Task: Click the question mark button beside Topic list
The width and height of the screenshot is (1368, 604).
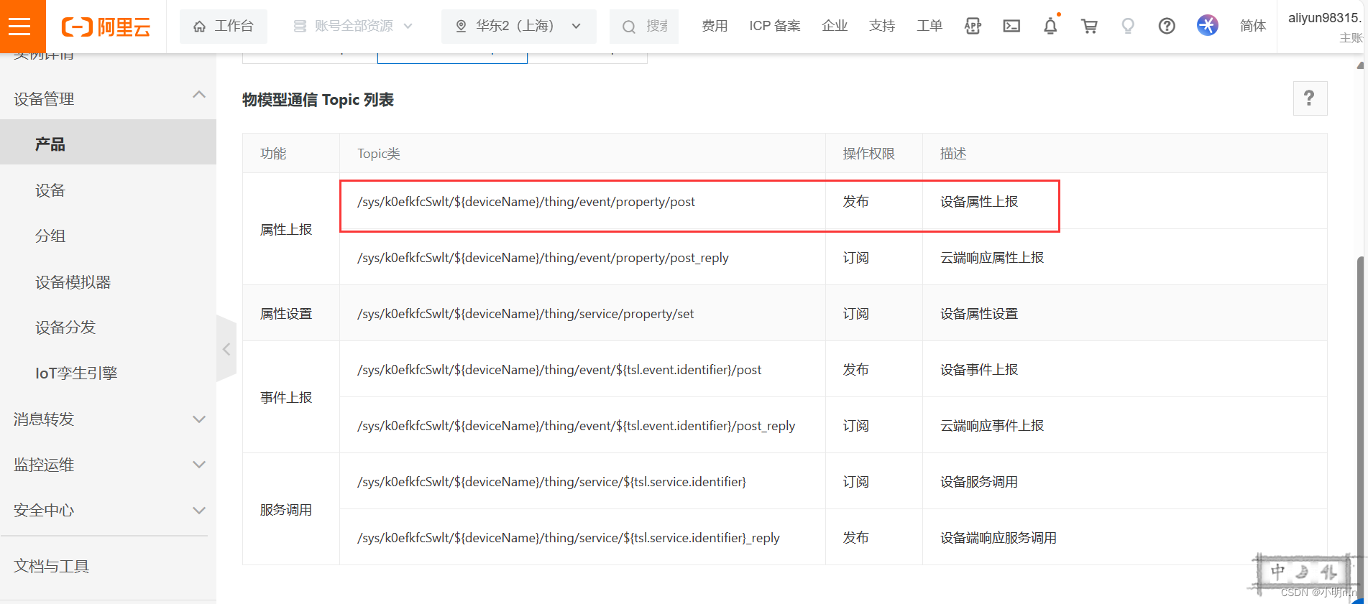Action: click(1310, 98)
